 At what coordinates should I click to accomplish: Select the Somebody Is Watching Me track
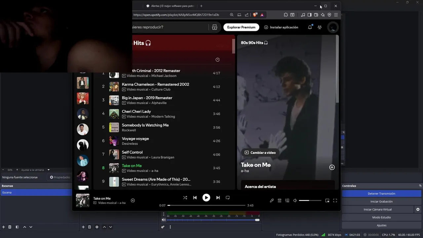click(145, 125)
